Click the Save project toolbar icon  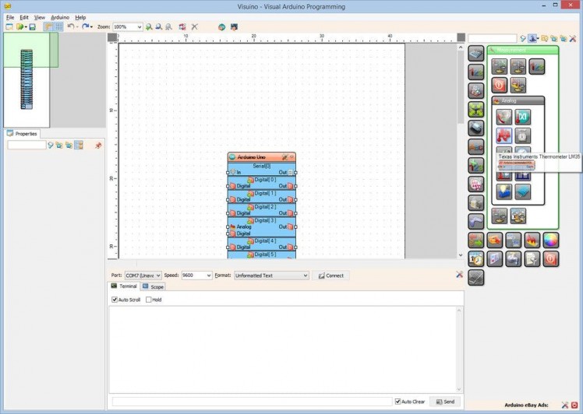coord(32,26)
